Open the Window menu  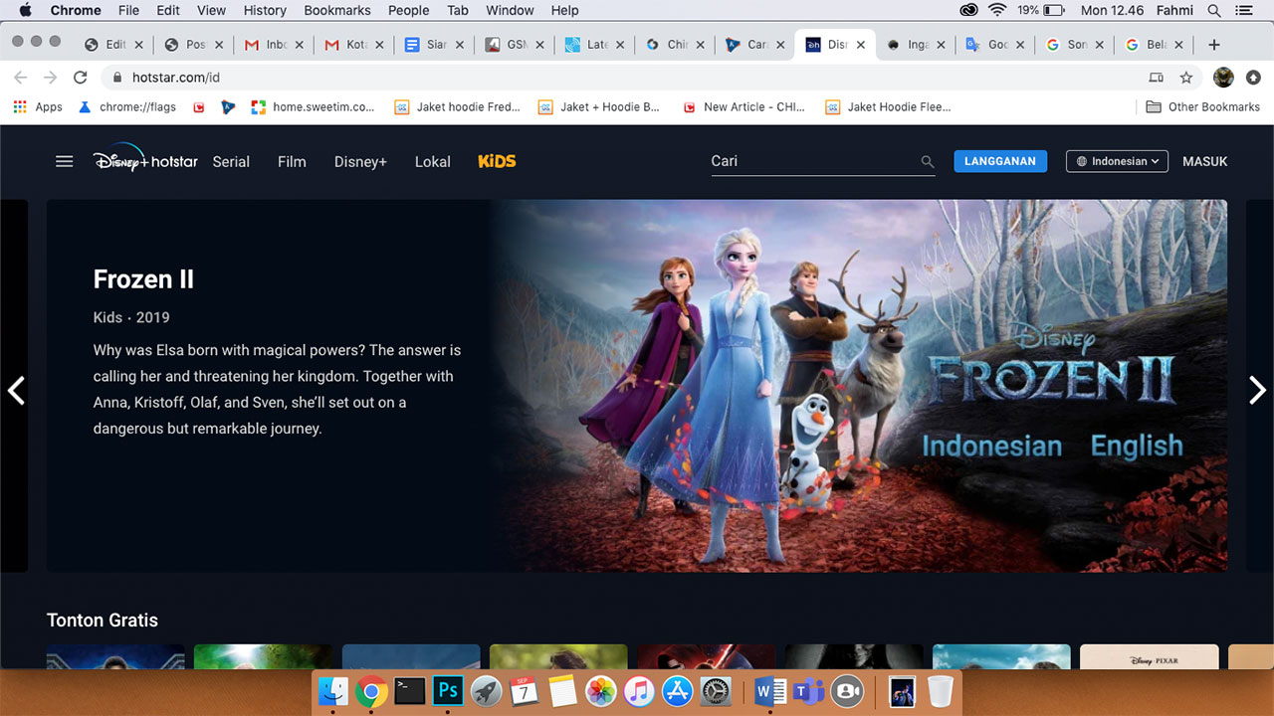[x=510, y=10]
